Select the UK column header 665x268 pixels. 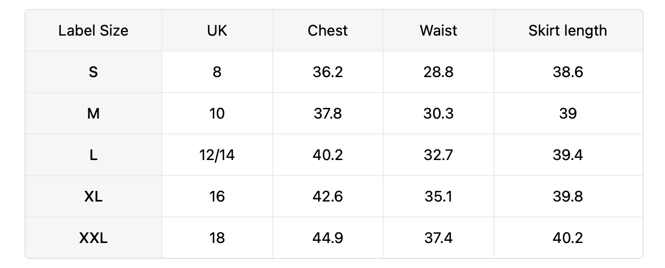click(x=217, y=30)
